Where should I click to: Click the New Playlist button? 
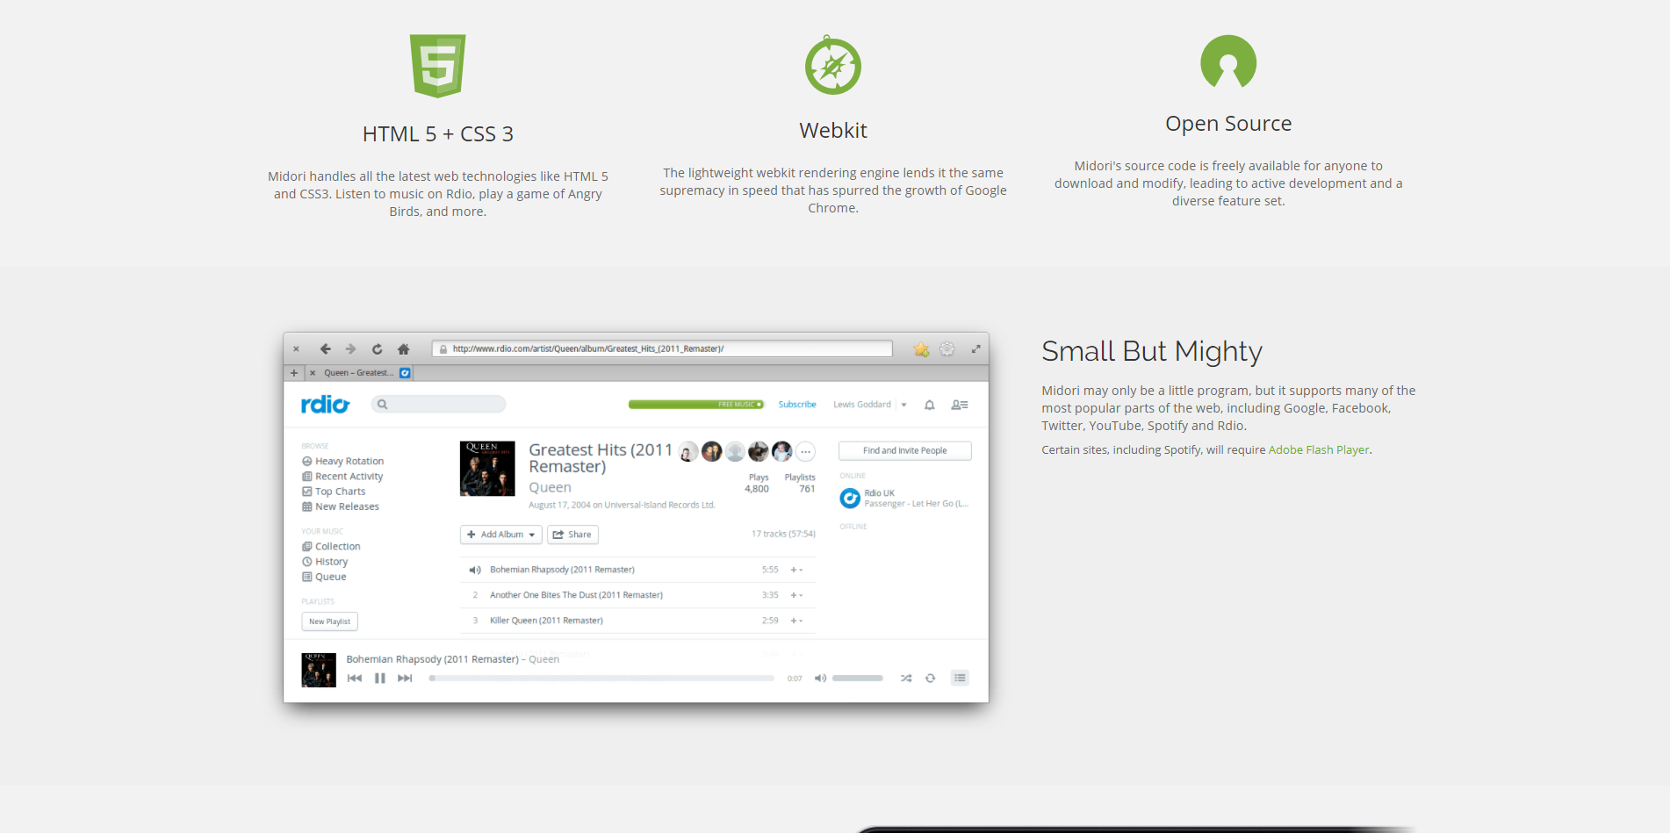[x=329, y=621]
